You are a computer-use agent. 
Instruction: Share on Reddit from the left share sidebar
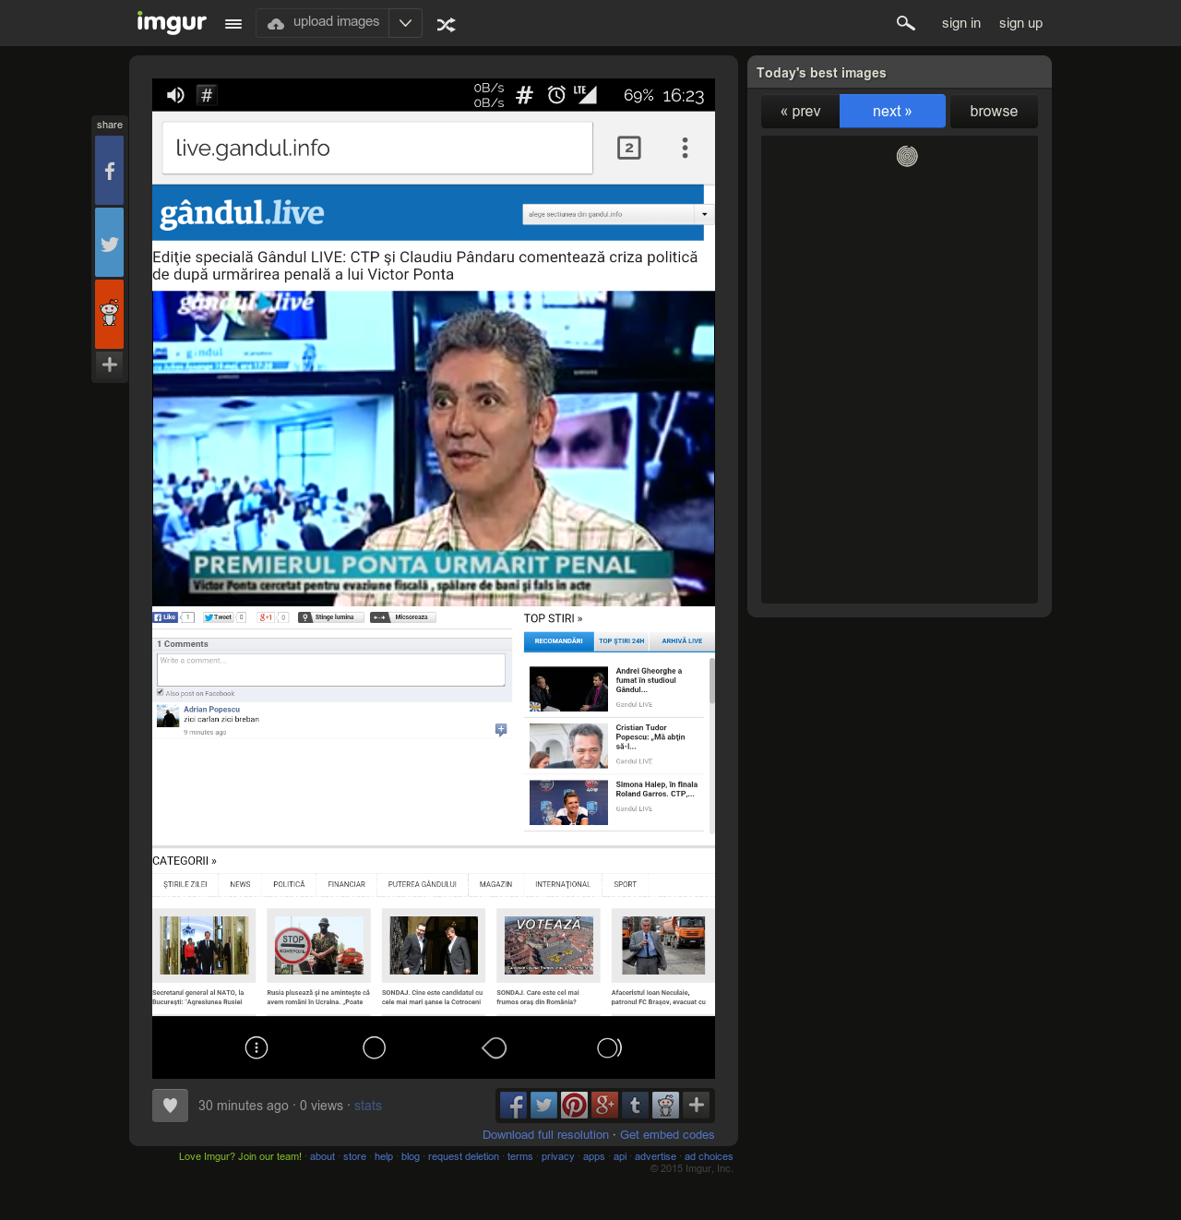coord(109,315)
